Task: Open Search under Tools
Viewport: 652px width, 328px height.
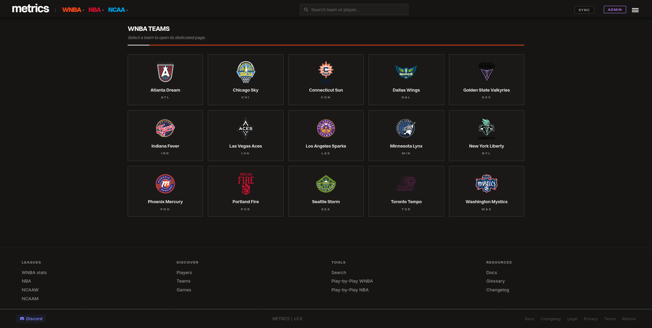Action: (339, 272)
